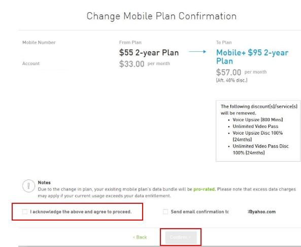Click the $55 2-year Plan heading
301x247 pixels.
pos(149,52)
